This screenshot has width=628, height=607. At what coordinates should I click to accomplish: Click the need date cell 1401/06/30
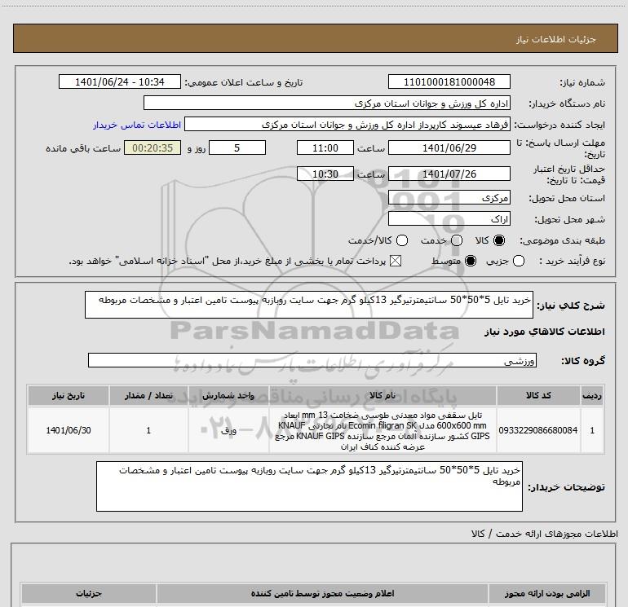(x=68, y=430)
